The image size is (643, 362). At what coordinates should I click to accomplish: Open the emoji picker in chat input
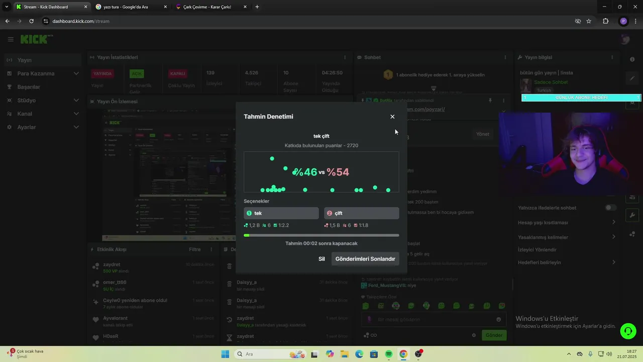(498, 319)
